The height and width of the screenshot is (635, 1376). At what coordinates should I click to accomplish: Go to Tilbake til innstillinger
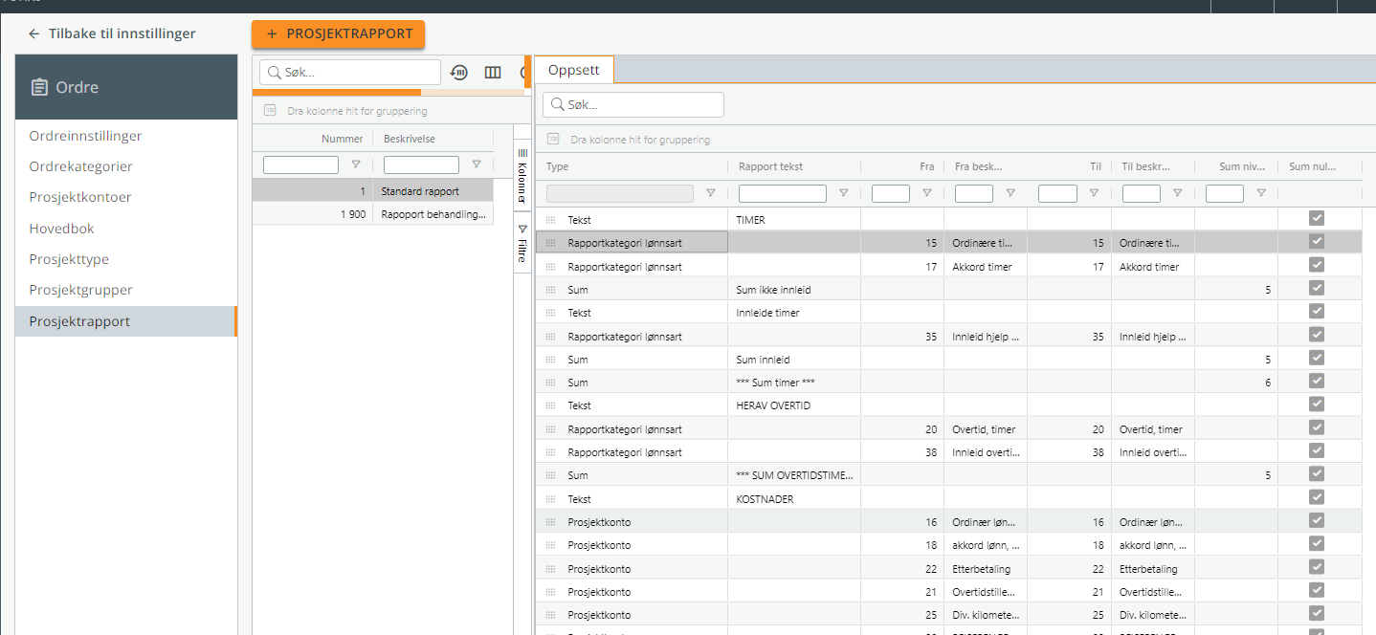[x=122, y=33]
